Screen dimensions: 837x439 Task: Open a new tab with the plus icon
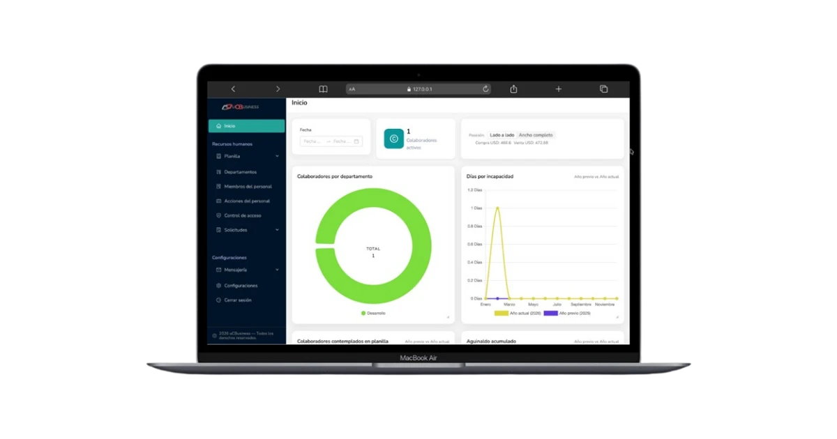[559, 89]
